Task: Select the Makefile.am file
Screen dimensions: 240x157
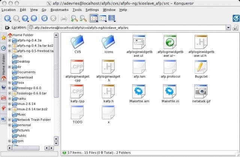Action: (x=139, y=94)
